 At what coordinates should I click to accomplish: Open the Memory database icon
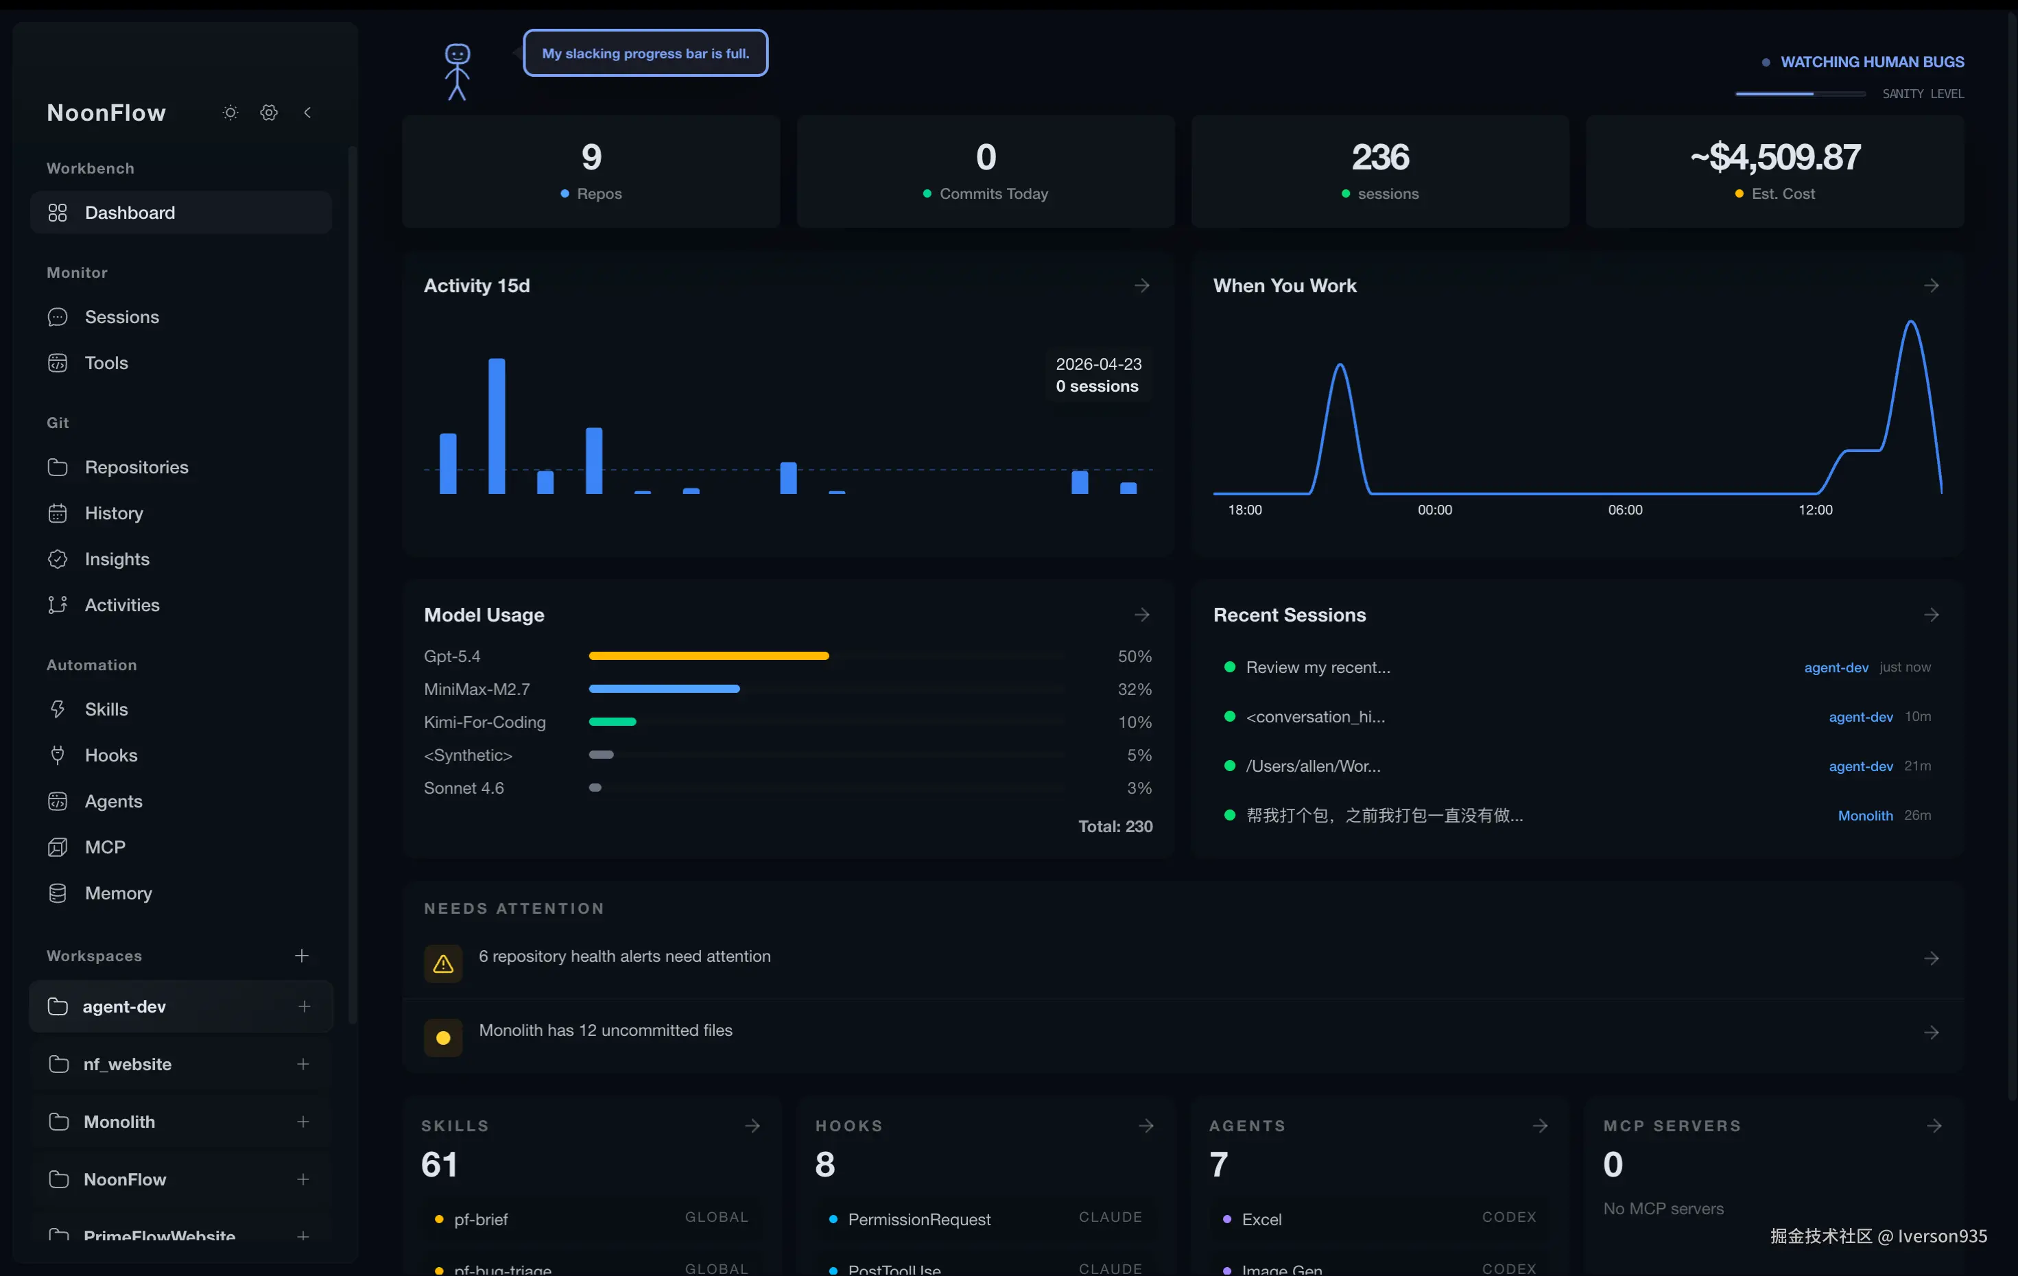click(58, 893)
